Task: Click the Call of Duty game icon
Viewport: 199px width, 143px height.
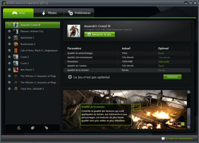Action: point(16,50)
